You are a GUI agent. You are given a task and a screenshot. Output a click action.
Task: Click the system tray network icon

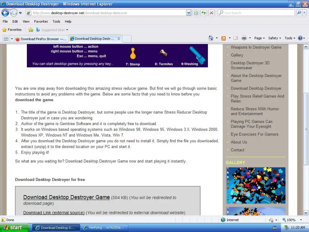pos(287,228)
